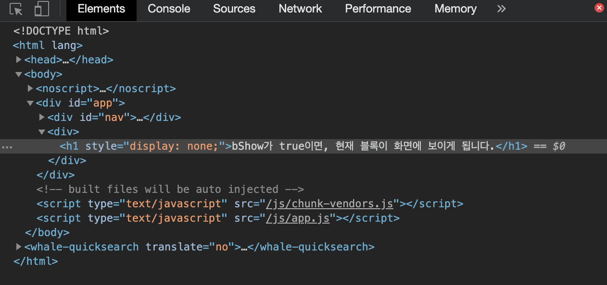Open the Sources tab
Image resolution: width=607 pixels, height=285 pixels.
coord(234,9)
